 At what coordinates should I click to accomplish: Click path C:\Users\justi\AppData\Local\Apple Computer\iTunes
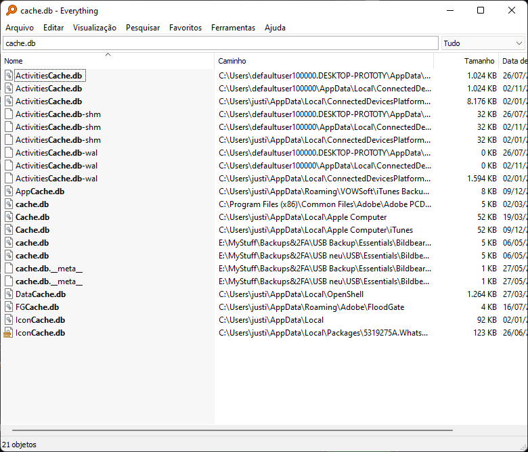(x=315, y=230)
